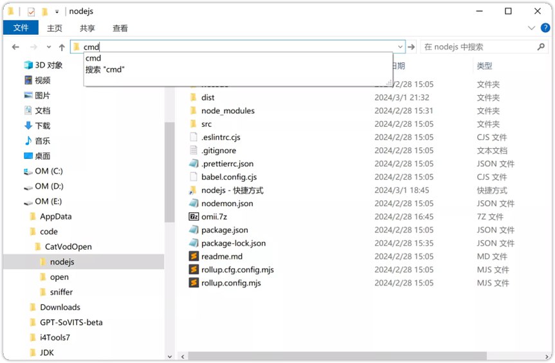Select open folder in tree
Image resolution: width=555 pixels, height=363 pixels.
pyautogui.click(x=55, y=277)
